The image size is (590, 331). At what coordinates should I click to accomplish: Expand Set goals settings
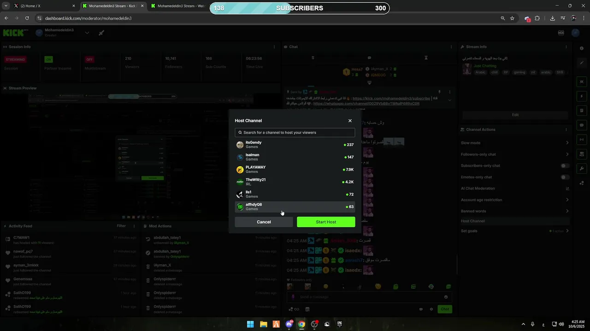pyautogui.click(x=515, y=231)
